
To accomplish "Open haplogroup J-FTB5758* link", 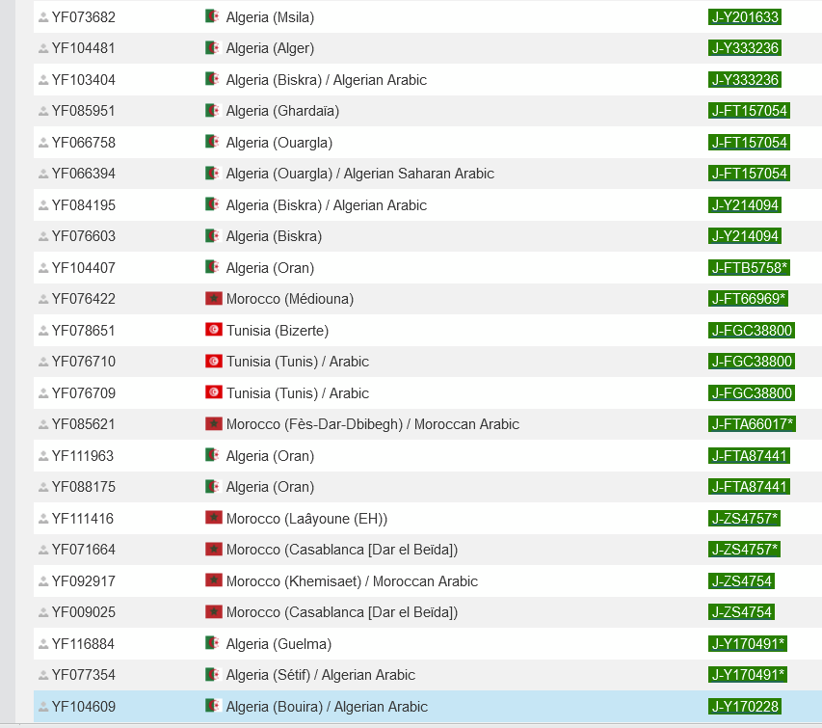I will (x=749, y=267).
